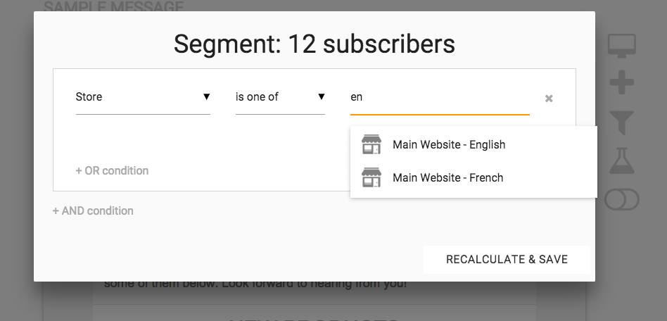Add an AND condition
The height and width of the screenshot is (321, 667).
pyautogui.click(x=93, y=210)
